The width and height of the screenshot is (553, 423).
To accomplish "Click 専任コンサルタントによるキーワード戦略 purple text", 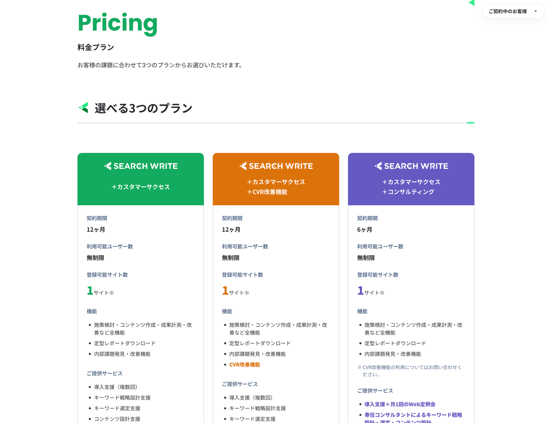I will 413,415.
